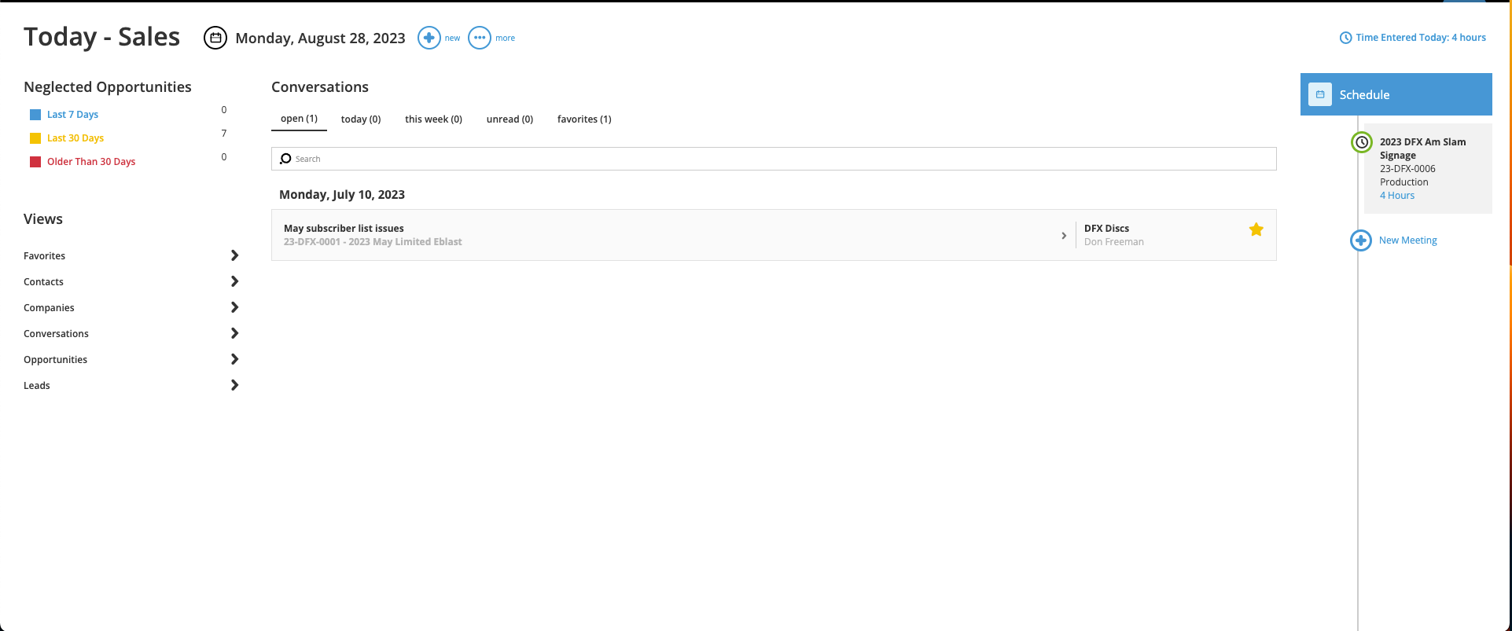Viewport: 1512px width, 631px height.
Task: Click the red Older Than 30 Days swatch
Action: pos(35,162)
